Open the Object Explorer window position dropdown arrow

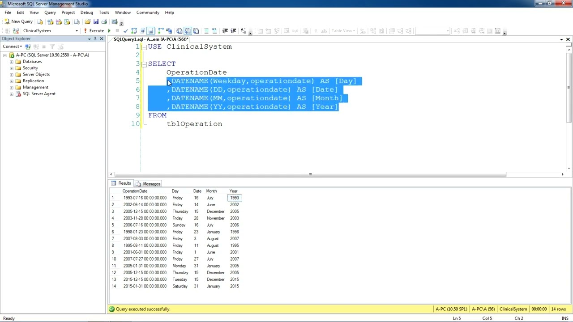(89, 39)
